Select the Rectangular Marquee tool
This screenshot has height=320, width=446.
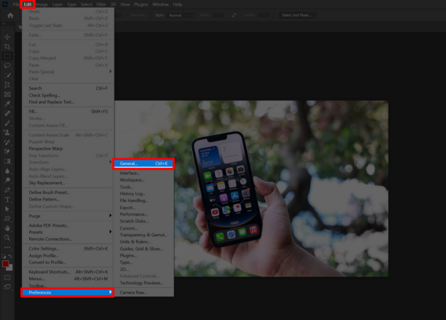click(x=7, y=55)
